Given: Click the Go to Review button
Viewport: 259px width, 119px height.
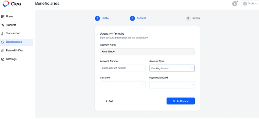Looking at the screenshot, I should coord(180,101).
